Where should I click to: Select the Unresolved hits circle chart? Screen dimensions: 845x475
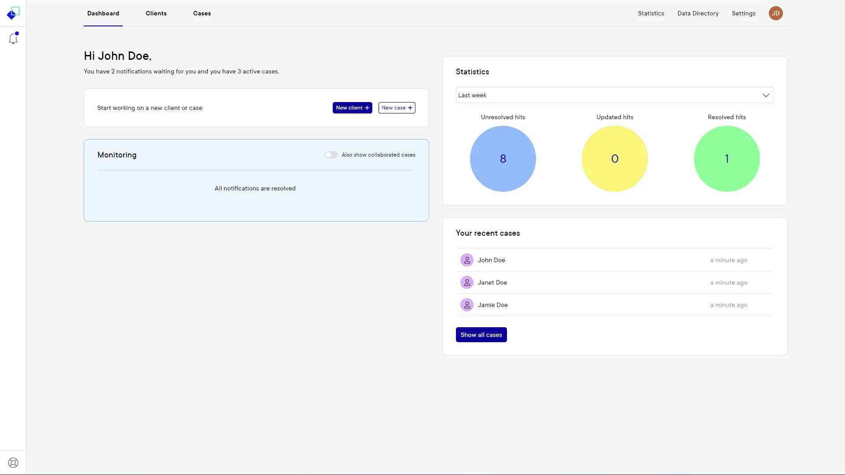(x=503, y=158)
